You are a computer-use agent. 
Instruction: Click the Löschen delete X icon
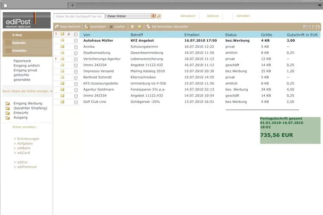tap(111, 27)
